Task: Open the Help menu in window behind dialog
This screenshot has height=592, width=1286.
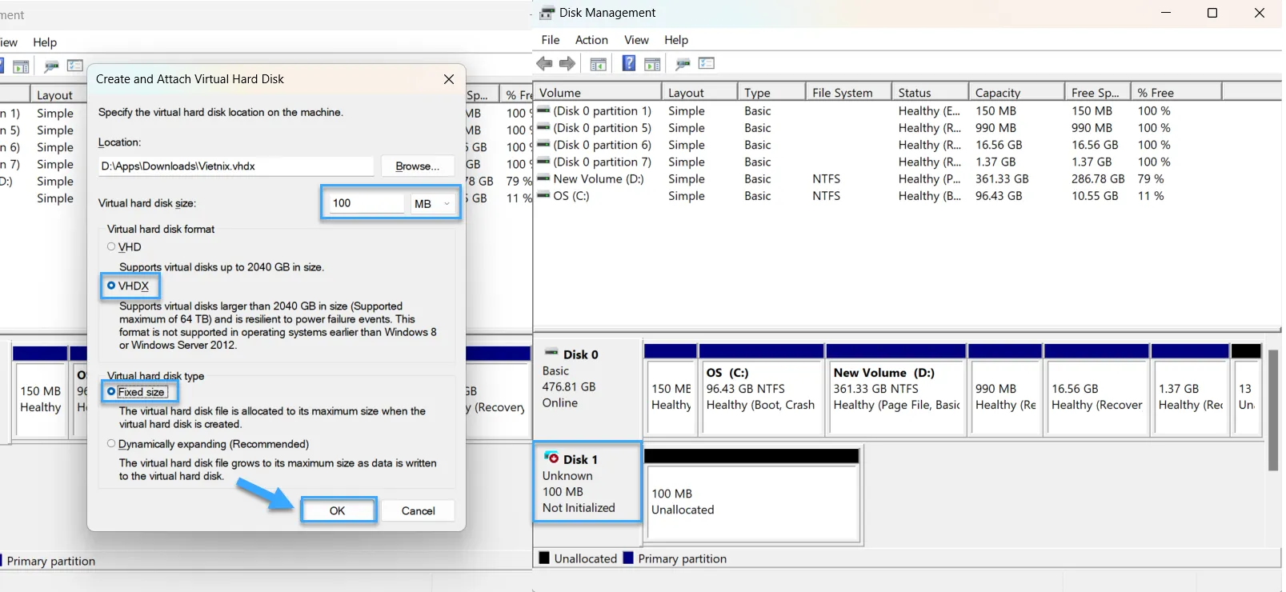Action: pyautogui.click(x=45, y=42)
